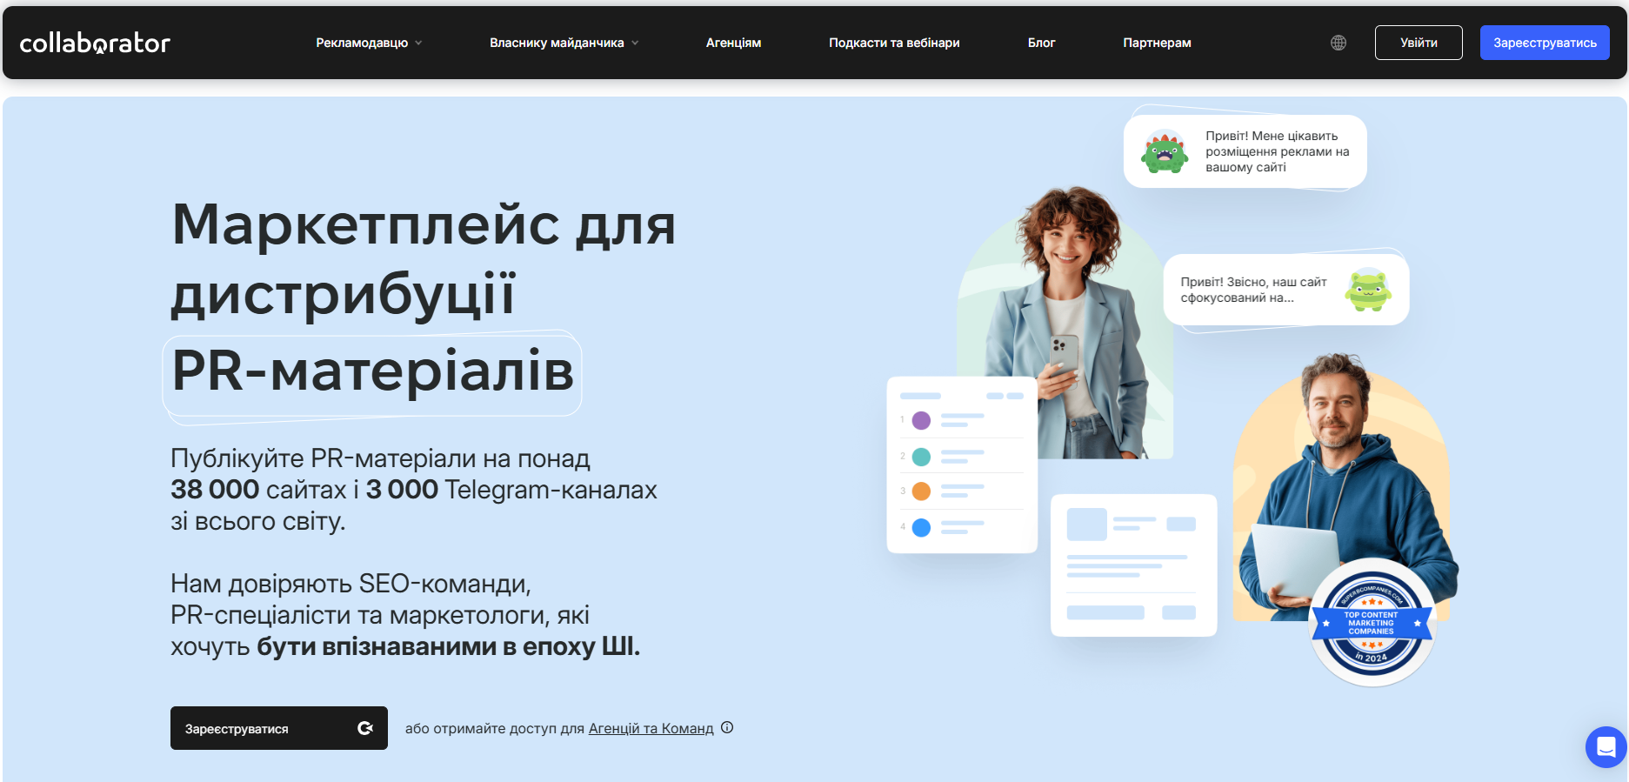Open the Власнику майданчика menu
The height and width of the screenshot is (782, 1629).
(x=564, y=43)
